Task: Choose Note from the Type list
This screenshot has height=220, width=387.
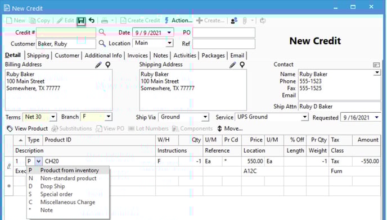Action: click(x=68, y=210)
